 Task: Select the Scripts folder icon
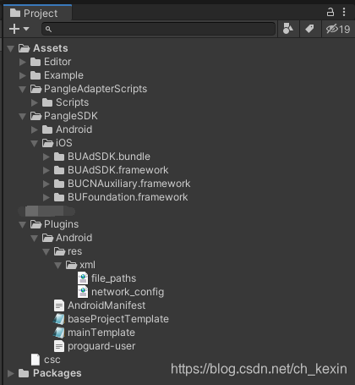(x=47, y=102)
